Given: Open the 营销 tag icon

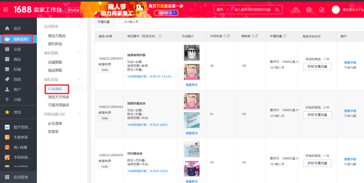Looking at the screenshot, I should [x=7, y=79].
